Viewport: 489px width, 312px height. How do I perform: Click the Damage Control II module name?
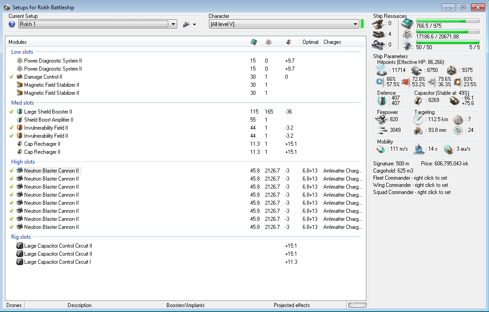click(43, 77)
